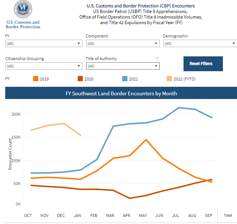Image resolution: width=237 pixels, height=224 pixels.
Task: Click the 0K y-axis label
Action: (x=18, y=204)
